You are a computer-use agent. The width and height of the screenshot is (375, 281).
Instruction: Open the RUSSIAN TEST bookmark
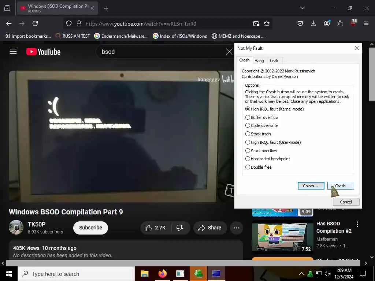point(73,36)
